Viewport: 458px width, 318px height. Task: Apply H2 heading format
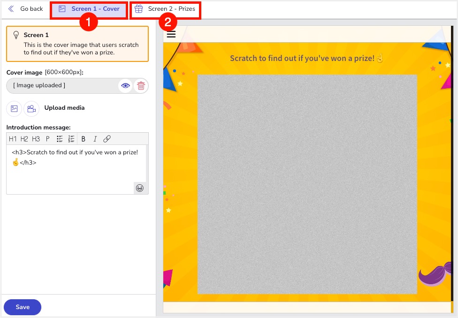click(x=24, y=139)
